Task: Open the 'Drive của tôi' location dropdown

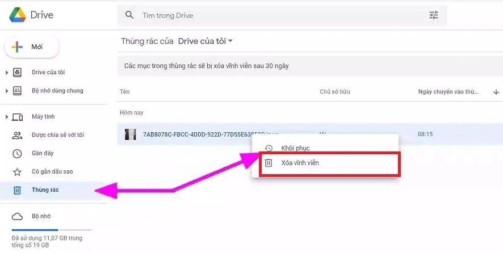Action: (206, 41)
